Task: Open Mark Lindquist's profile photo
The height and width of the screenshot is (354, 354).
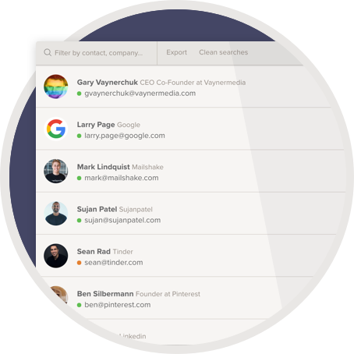Action: 56,171
